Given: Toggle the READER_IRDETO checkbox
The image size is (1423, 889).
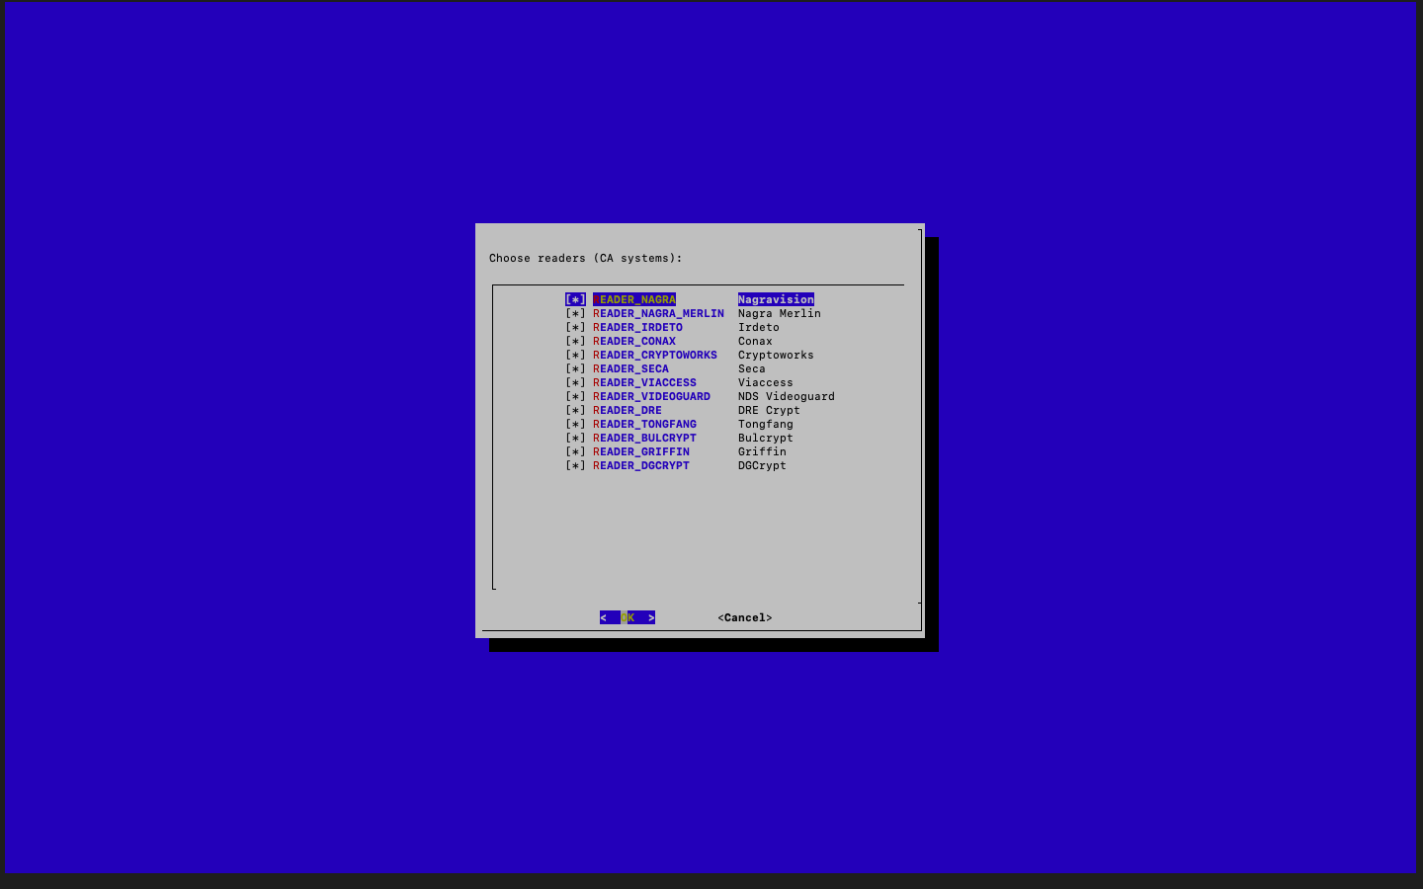Looking at the screenshot, I should tap(575, 327).
